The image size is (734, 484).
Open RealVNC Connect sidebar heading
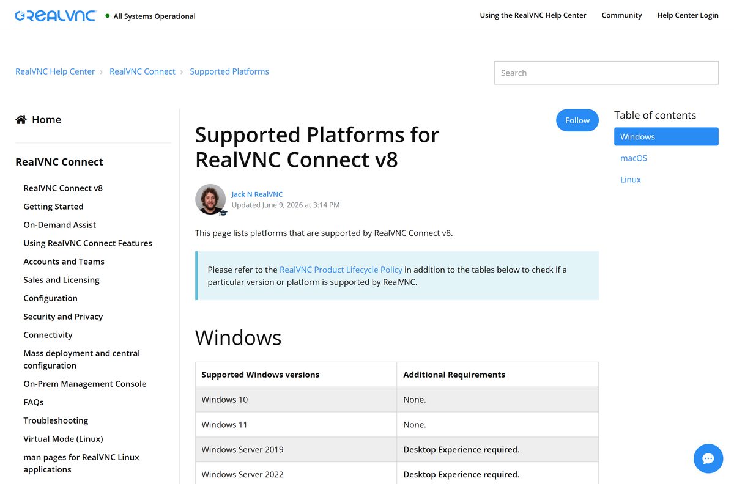coord(59,161)
